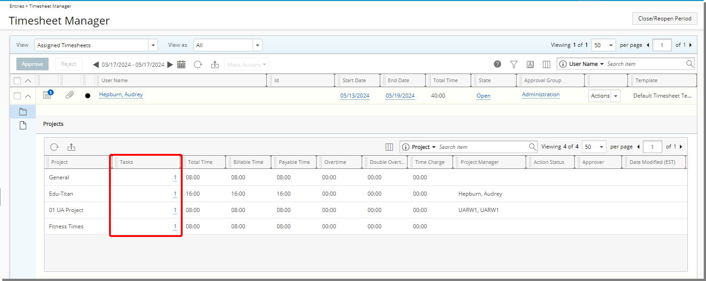Screen dimensions: 706x281
Task: Click the top search magnifier icon
Action: [690, 64]
